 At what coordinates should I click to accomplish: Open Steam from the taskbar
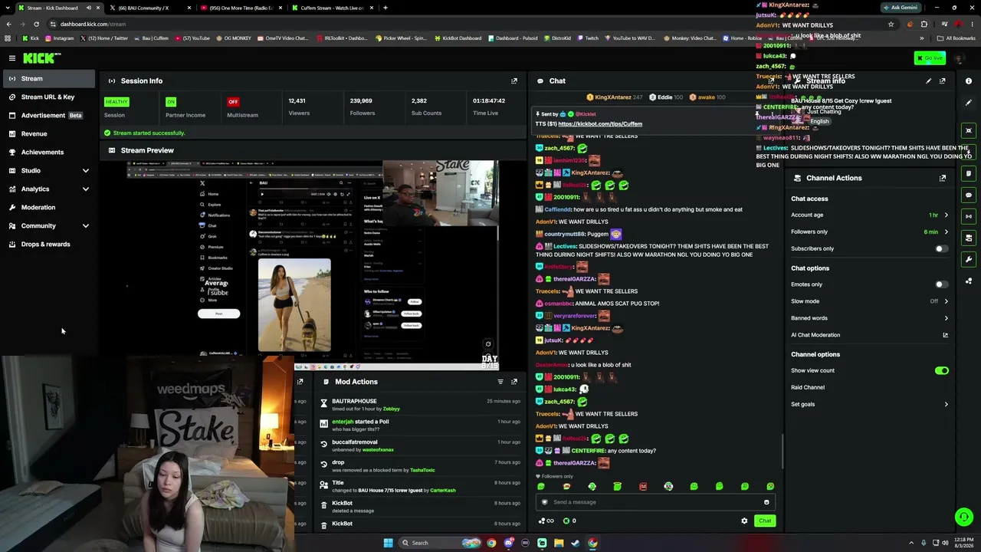tap(576, 543)
